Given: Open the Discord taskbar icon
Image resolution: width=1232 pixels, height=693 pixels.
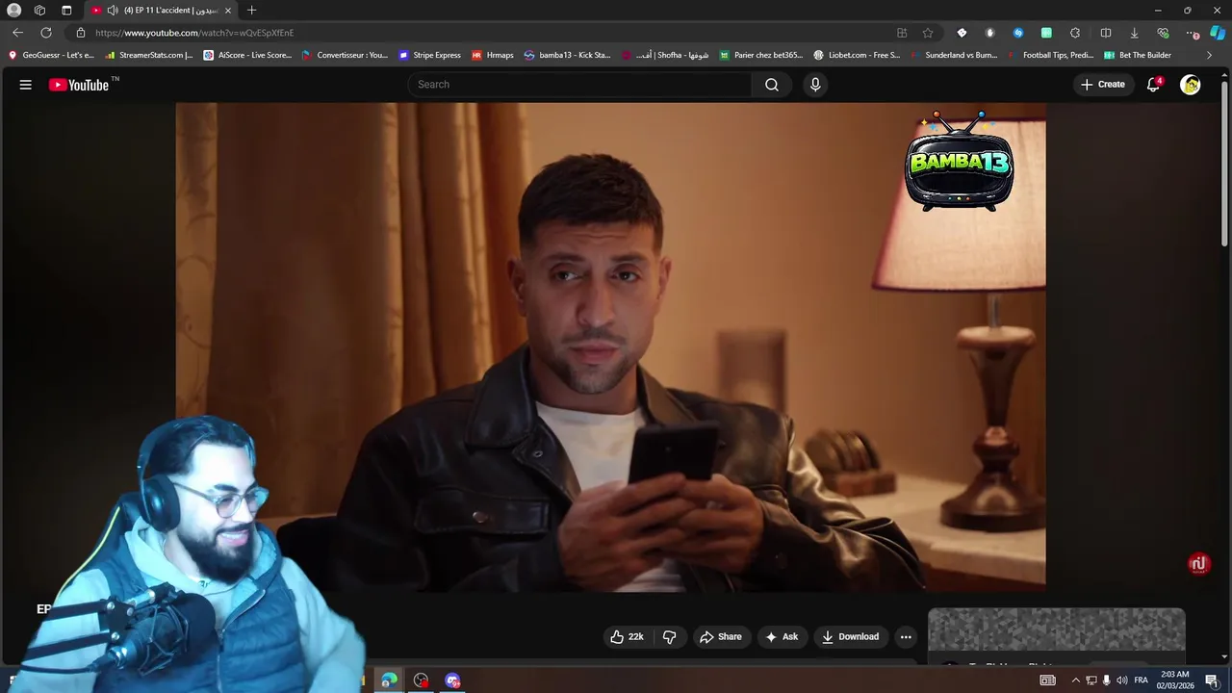Looking at the screenshot, I should click(452, 680).
